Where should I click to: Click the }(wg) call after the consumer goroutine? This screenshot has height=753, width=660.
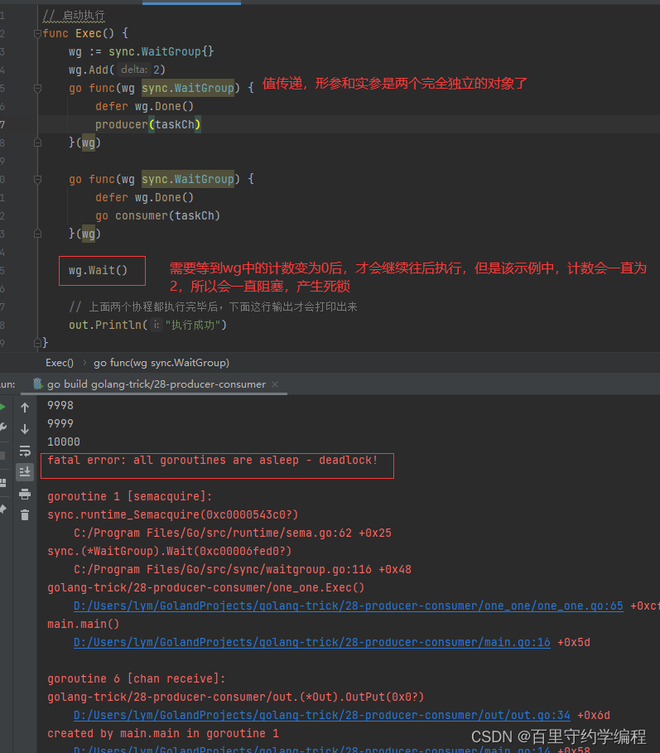pos(84,234)
